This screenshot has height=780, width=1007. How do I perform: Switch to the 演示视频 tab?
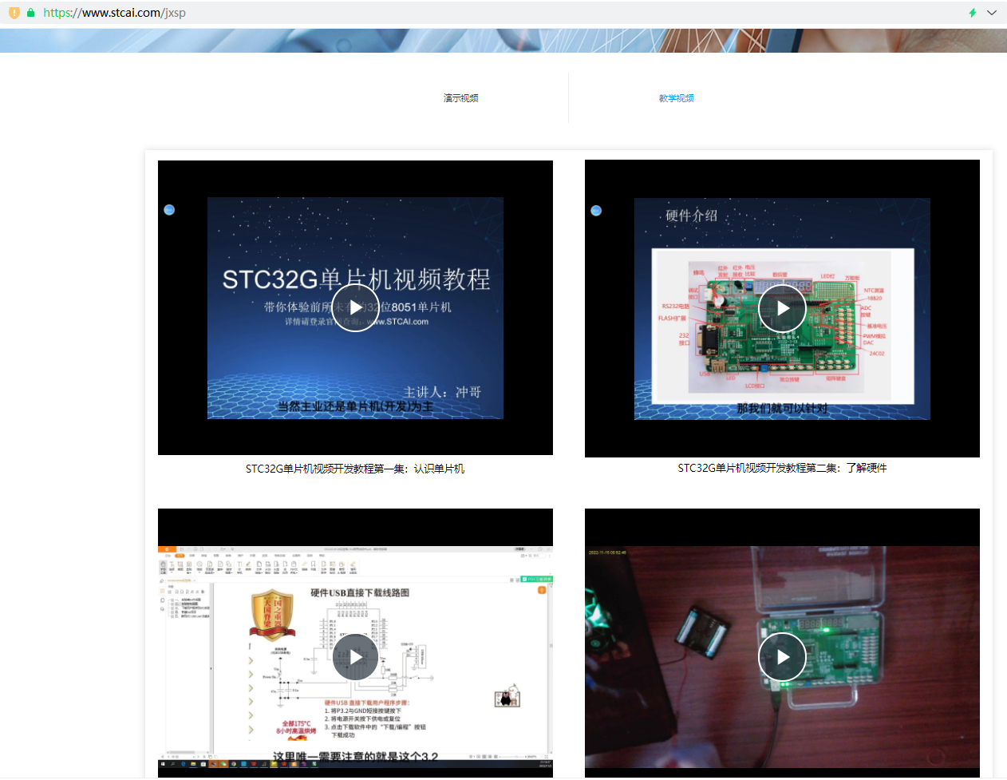[461, 98]
